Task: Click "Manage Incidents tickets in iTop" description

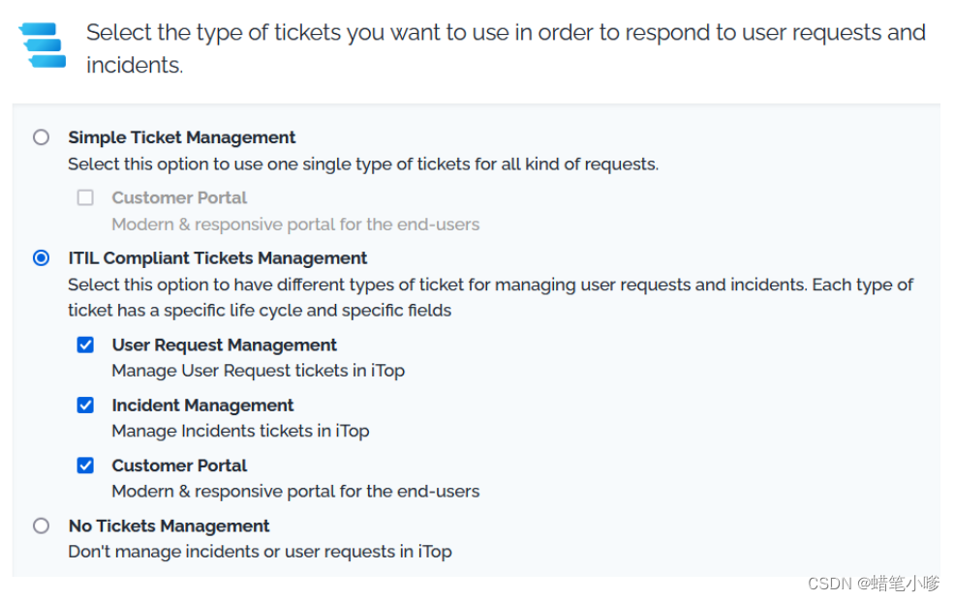Action: pyautogui.click(x=240, y=431)
